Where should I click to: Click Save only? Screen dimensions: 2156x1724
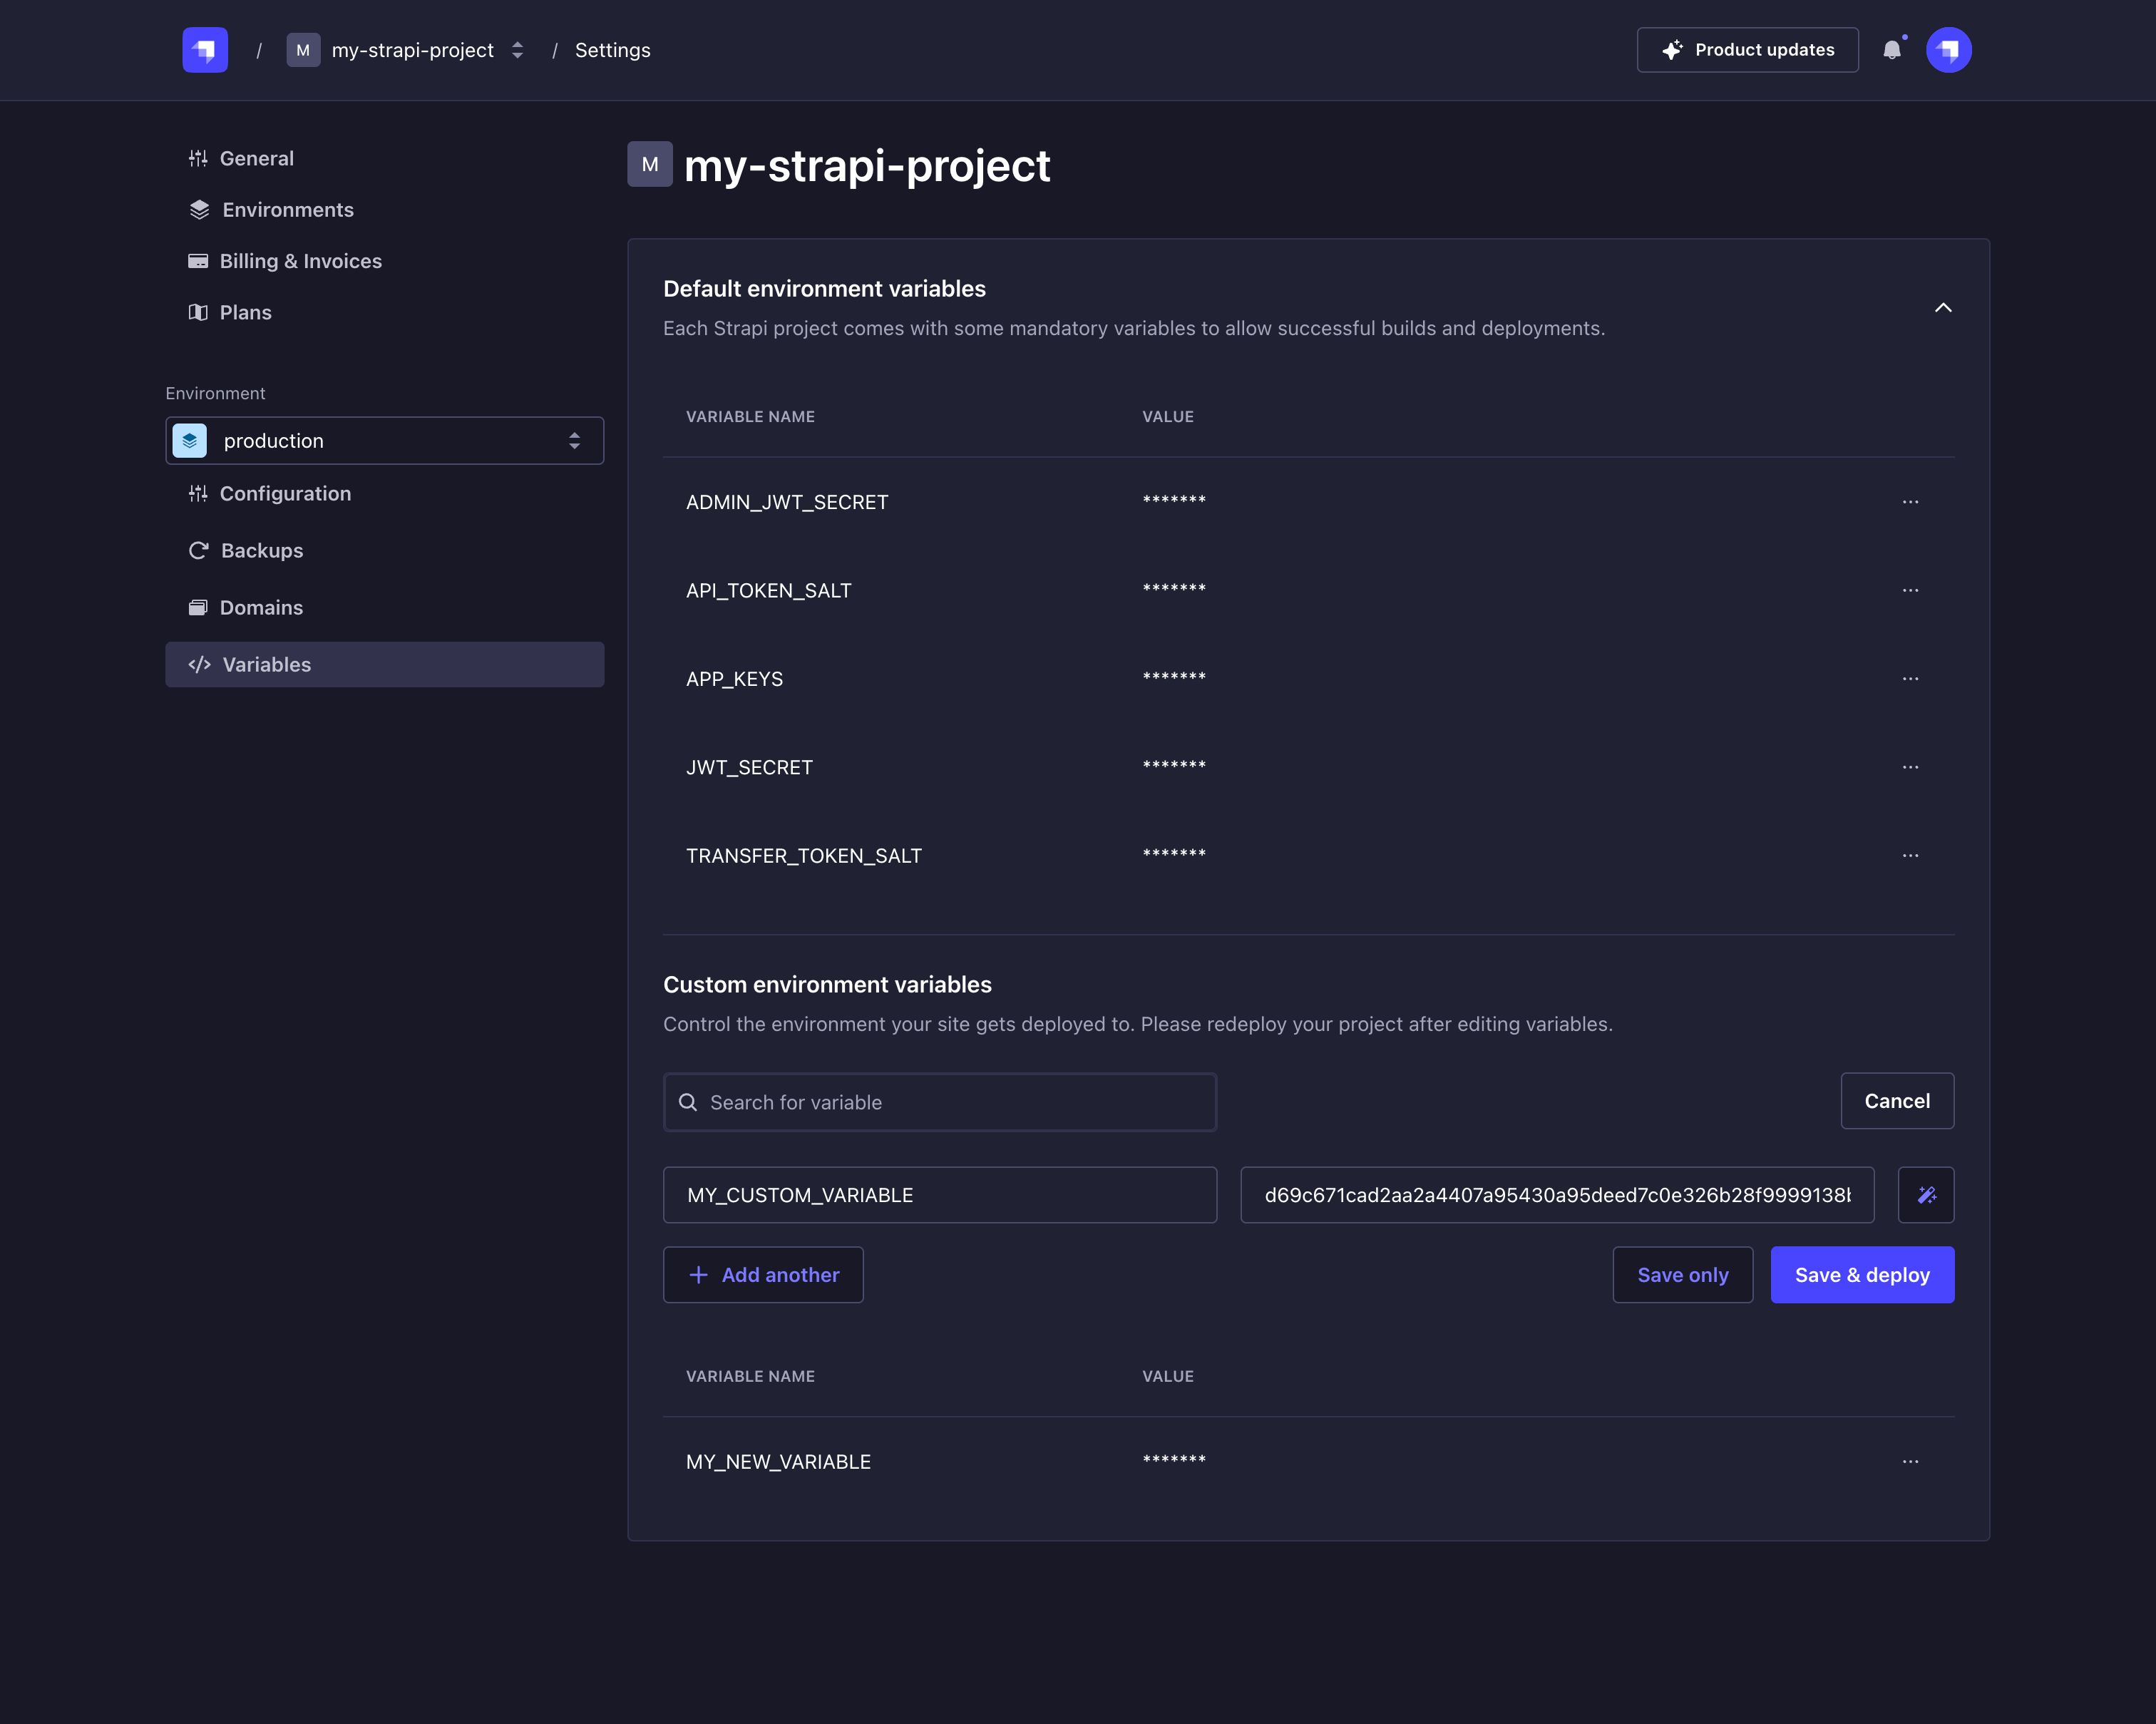1683,1275
